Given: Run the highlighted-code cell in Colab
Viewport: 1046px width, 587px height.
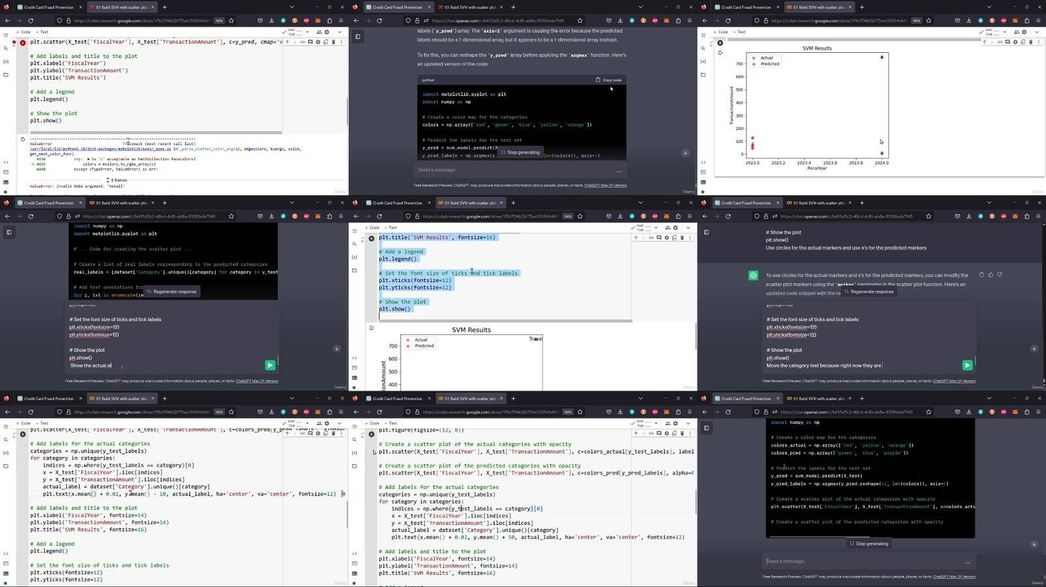Looking at the screenshot, I should tap(371, 238).
